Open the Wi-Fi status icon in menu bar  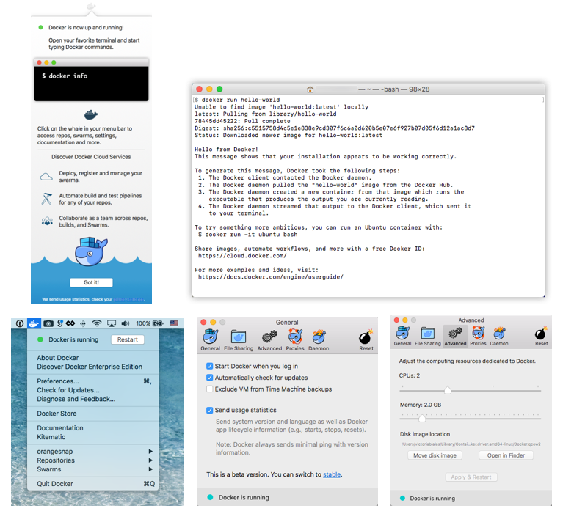97,323
